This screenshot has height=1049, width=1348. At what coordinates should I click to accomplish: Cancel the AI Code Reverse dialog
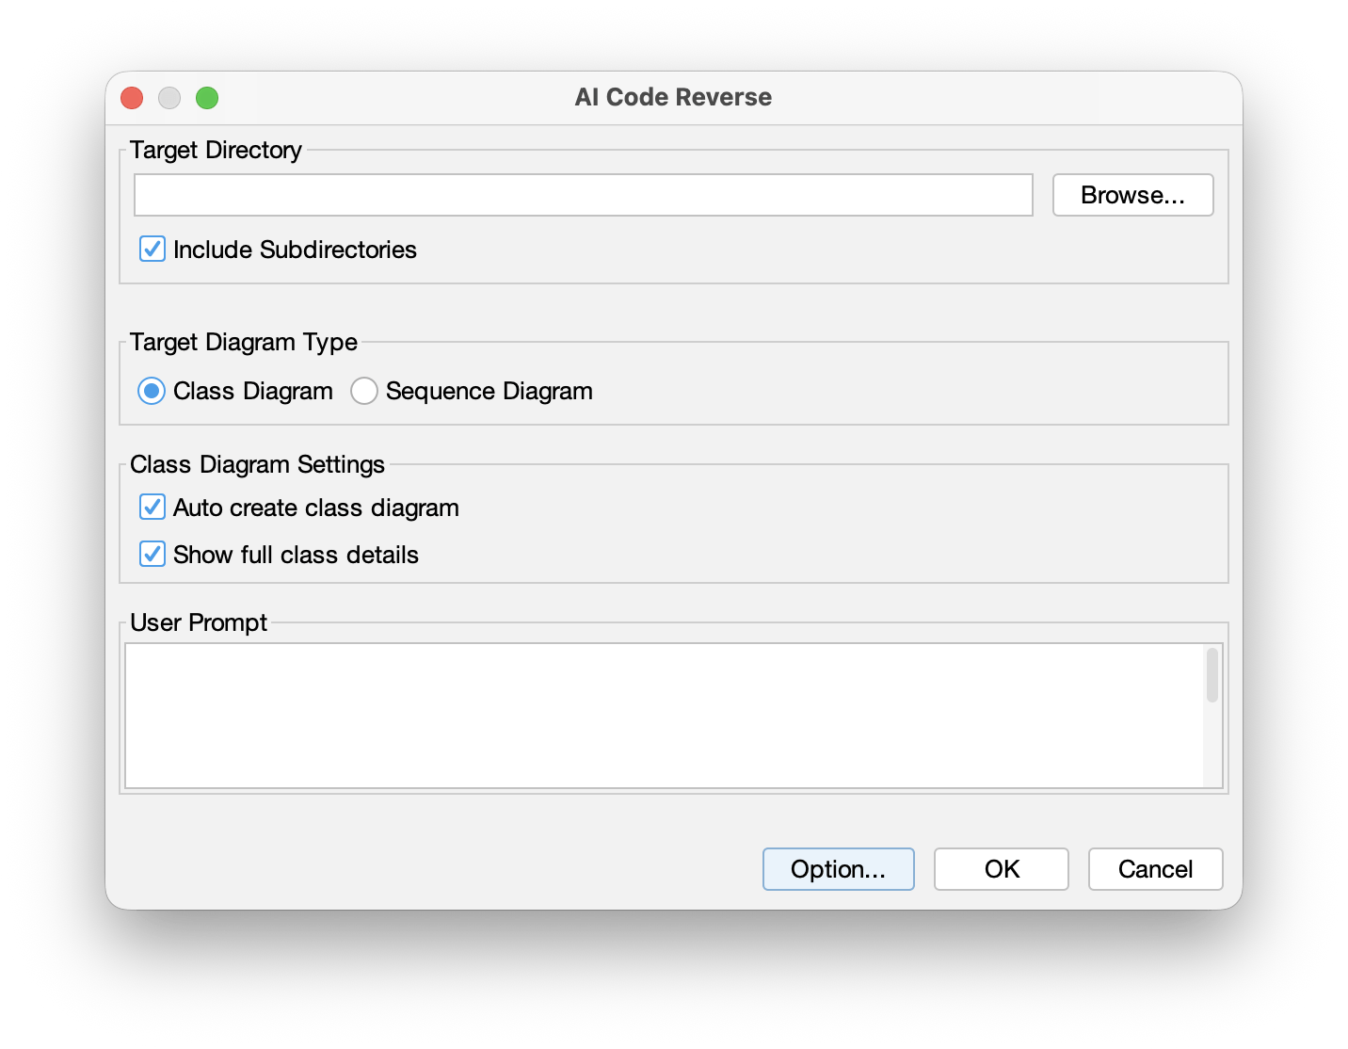[x=1155, y=869]
